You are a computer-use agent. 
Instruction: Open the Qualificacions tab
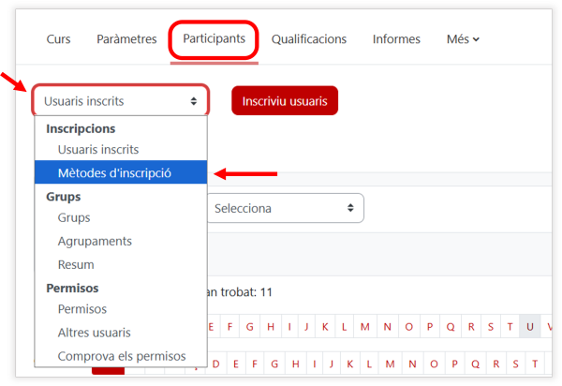(x=308, y=39)
